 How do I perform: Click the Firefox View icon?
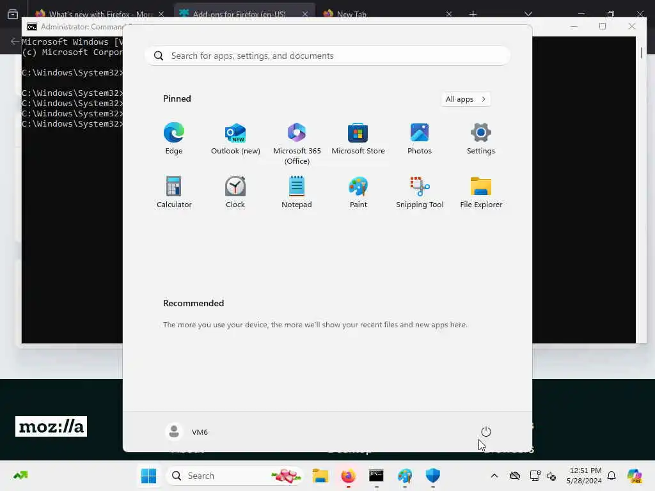pos(13,14)
